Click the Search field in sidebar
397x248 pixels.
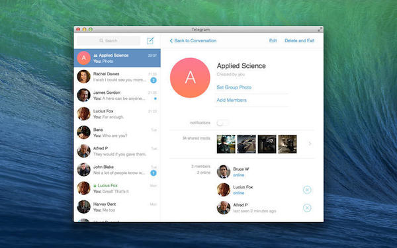(x=109, y=40)
